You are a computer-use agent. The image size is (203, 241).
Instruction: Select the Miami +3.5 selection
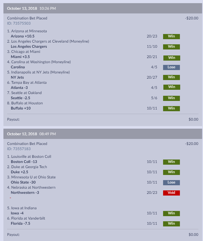click(x=20, y=57)
